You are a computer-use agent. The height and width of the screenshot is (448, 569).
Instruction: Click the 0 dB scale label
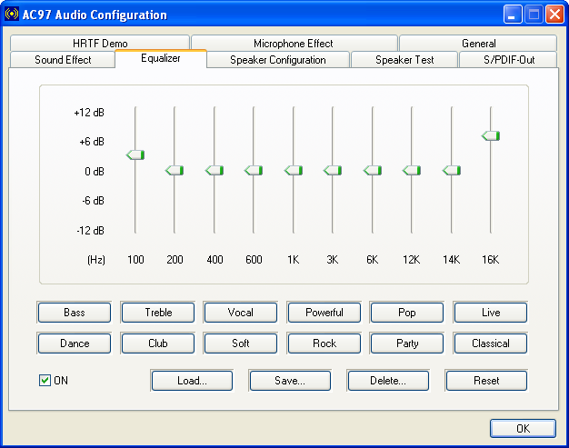(x=95, y=171)
